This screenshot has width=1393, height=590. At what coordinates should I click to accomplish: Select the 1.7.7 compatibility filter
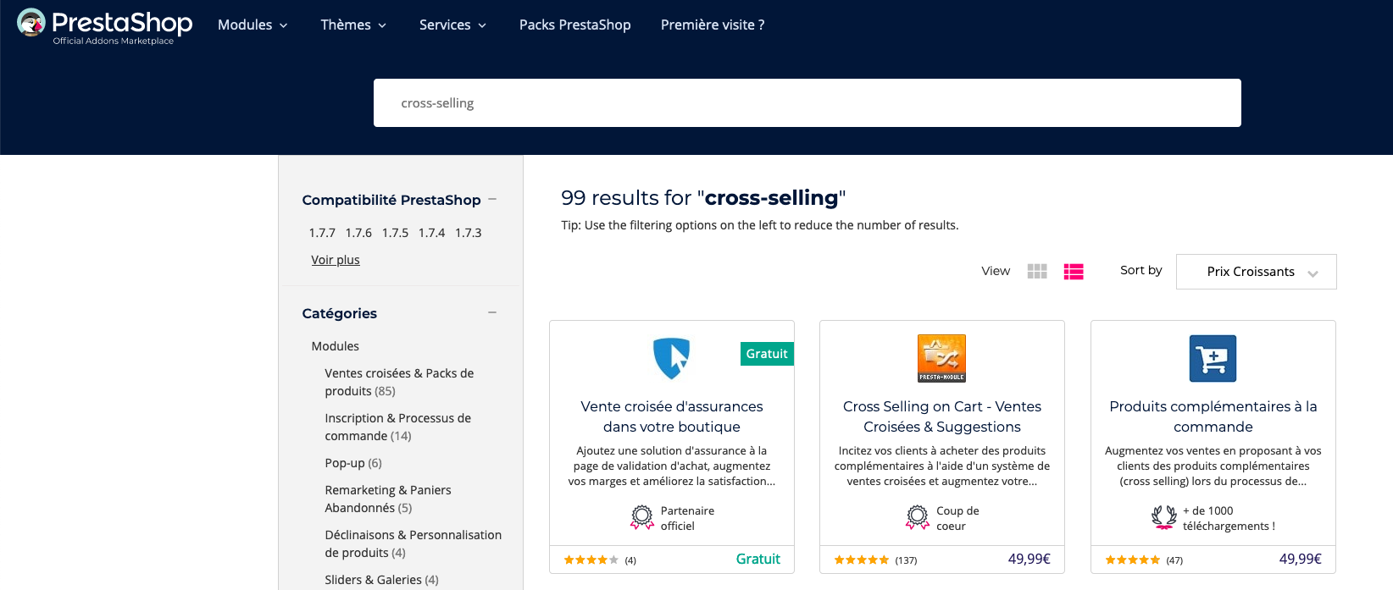point(322,233)
